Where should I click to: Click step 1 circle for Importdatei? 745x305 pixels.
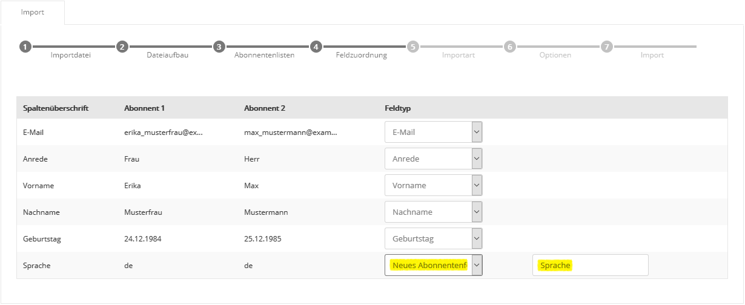[x=25, y=47]
